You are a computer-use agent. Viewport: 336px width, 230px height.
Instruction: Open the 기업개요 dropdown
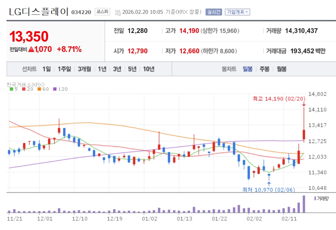pos(237,12)
